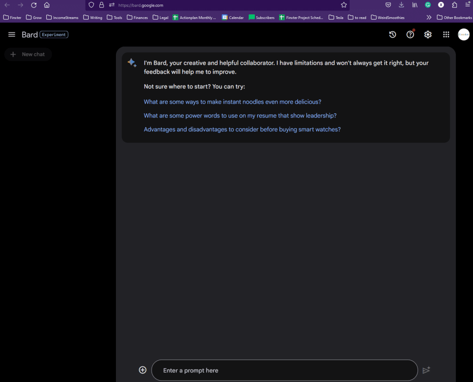Open the Google apps grid
Image resolution: width=473 pixels, height=382 pixels.
(x=446, y=34)
